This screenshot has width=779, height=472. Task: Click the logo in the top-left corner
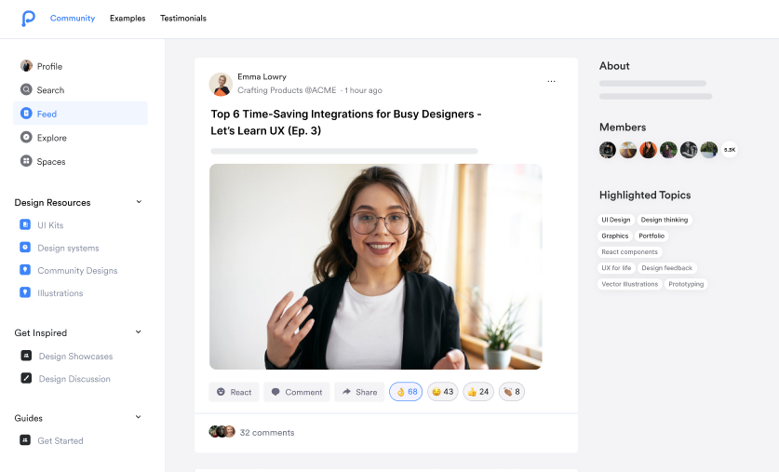[28, 18]
